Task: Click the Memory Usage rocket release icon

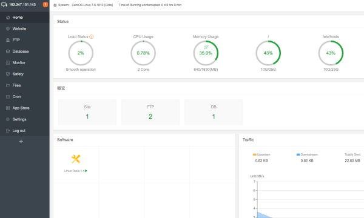Action: [206, 47]
